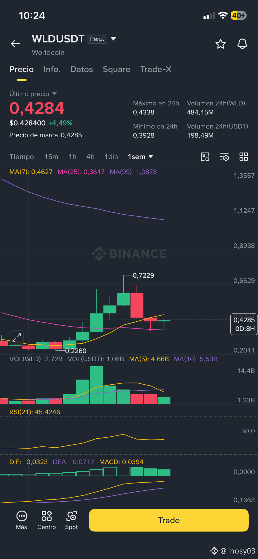Tap the RSI(21): 45,4246 label

coord(35,412)
